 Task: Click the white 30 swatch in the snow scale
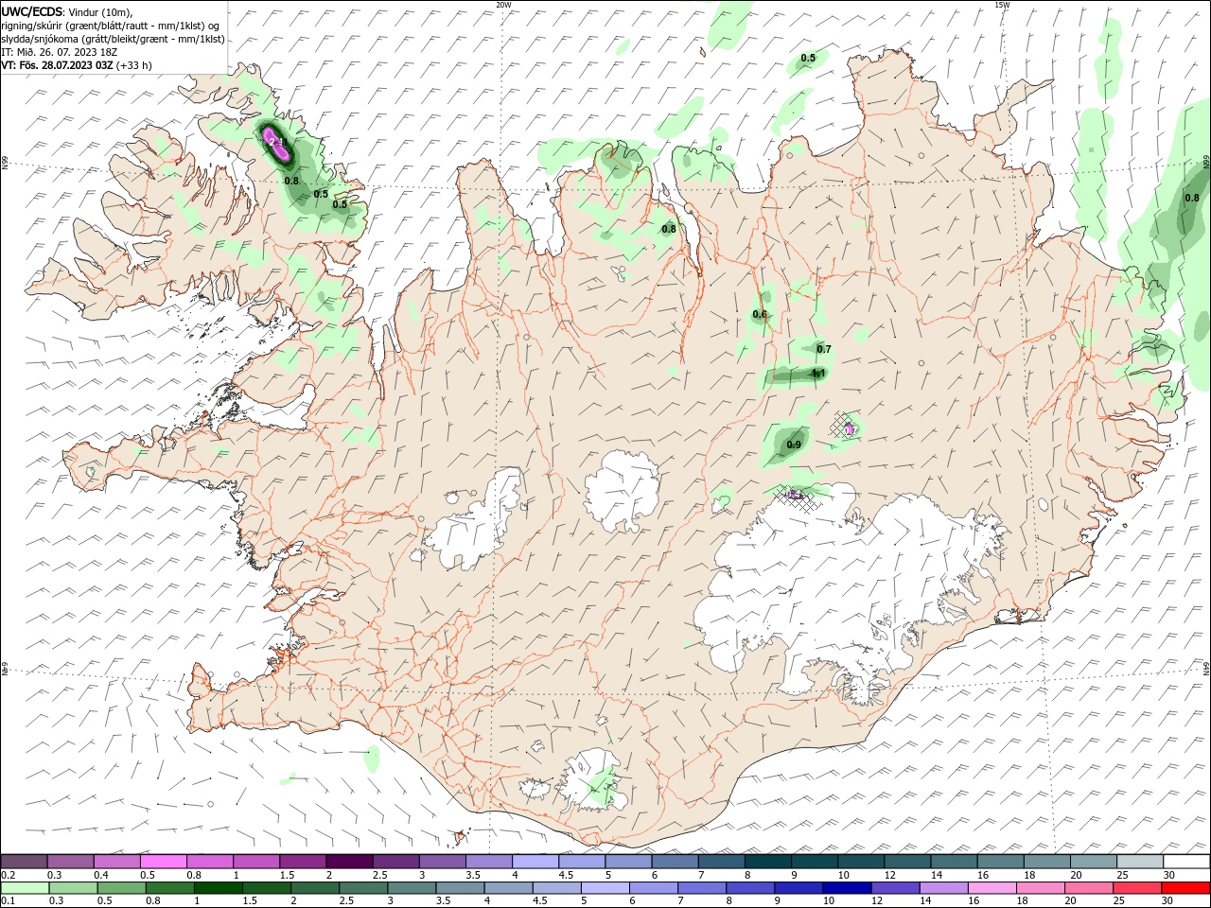click(1186, 862)
